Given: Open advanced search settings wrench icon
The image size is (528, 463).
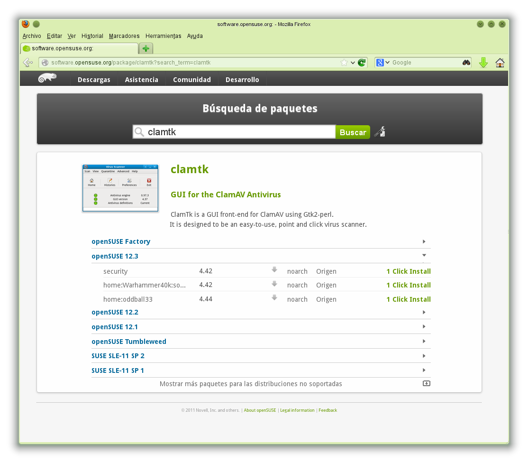Looking at the screenshot, I should coord(380,131).
